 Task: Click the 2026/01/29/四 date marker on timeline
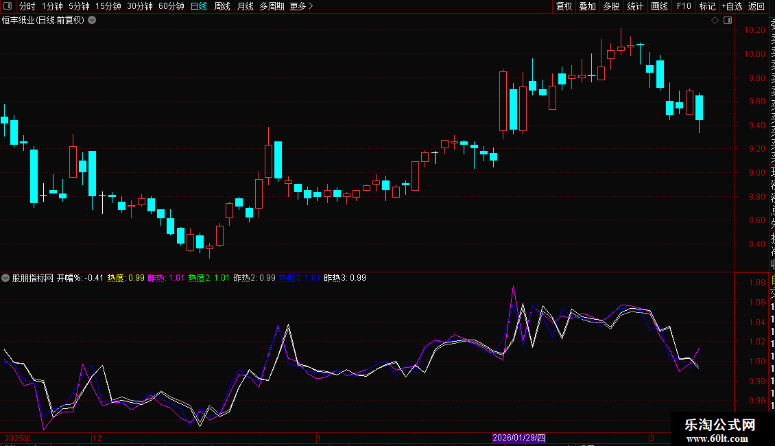[x=518, y=438]
